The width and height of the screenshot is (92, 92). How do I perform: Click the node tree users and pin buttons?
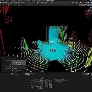tap(28, 74)
